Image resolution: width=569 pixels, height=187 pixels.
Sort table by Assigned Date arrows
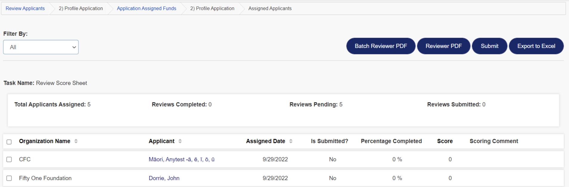click(x=291, y=141)
